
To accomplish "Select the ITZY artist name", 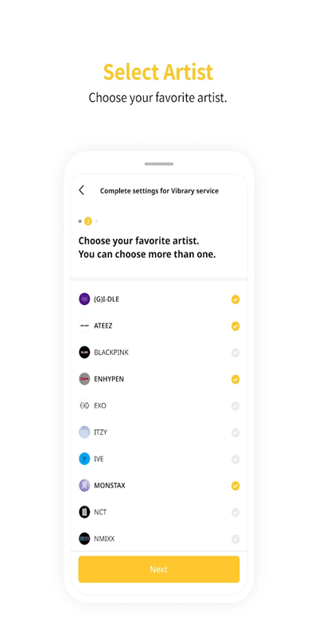I will pos(101,432).
